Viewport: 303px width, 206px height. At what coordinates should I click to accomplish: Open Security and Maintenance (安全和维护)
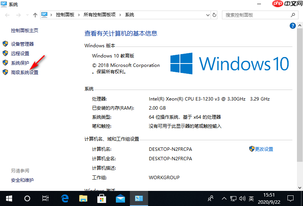[22, 180]
